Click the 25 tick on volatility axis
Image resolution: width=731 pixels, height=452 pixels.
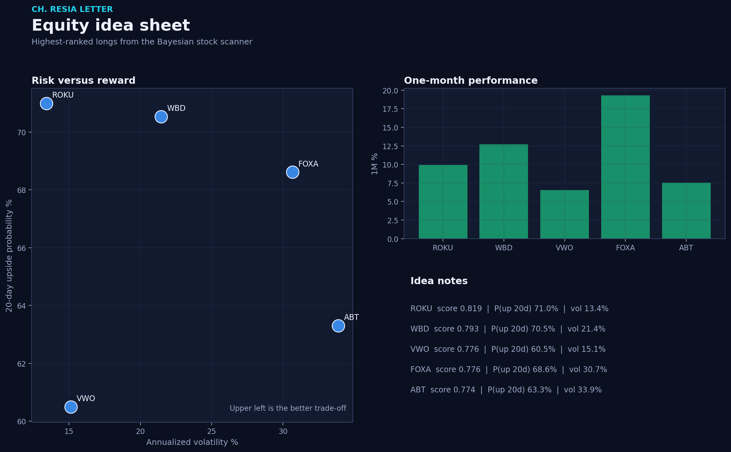point(211,431)
